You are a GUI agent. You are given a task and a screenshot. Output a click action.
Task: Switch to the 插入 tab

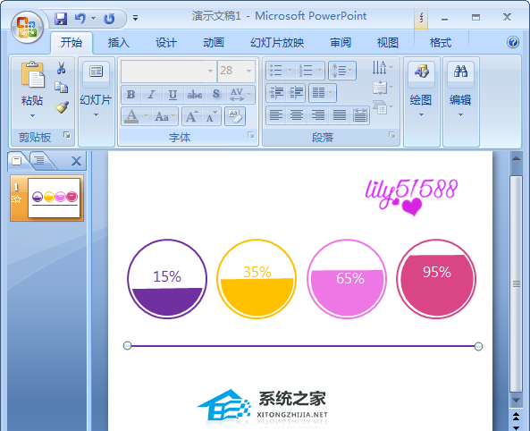coord(119,43)
